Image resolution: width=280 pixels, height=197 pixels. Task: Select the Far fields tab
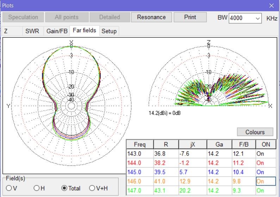click(84, 31)
